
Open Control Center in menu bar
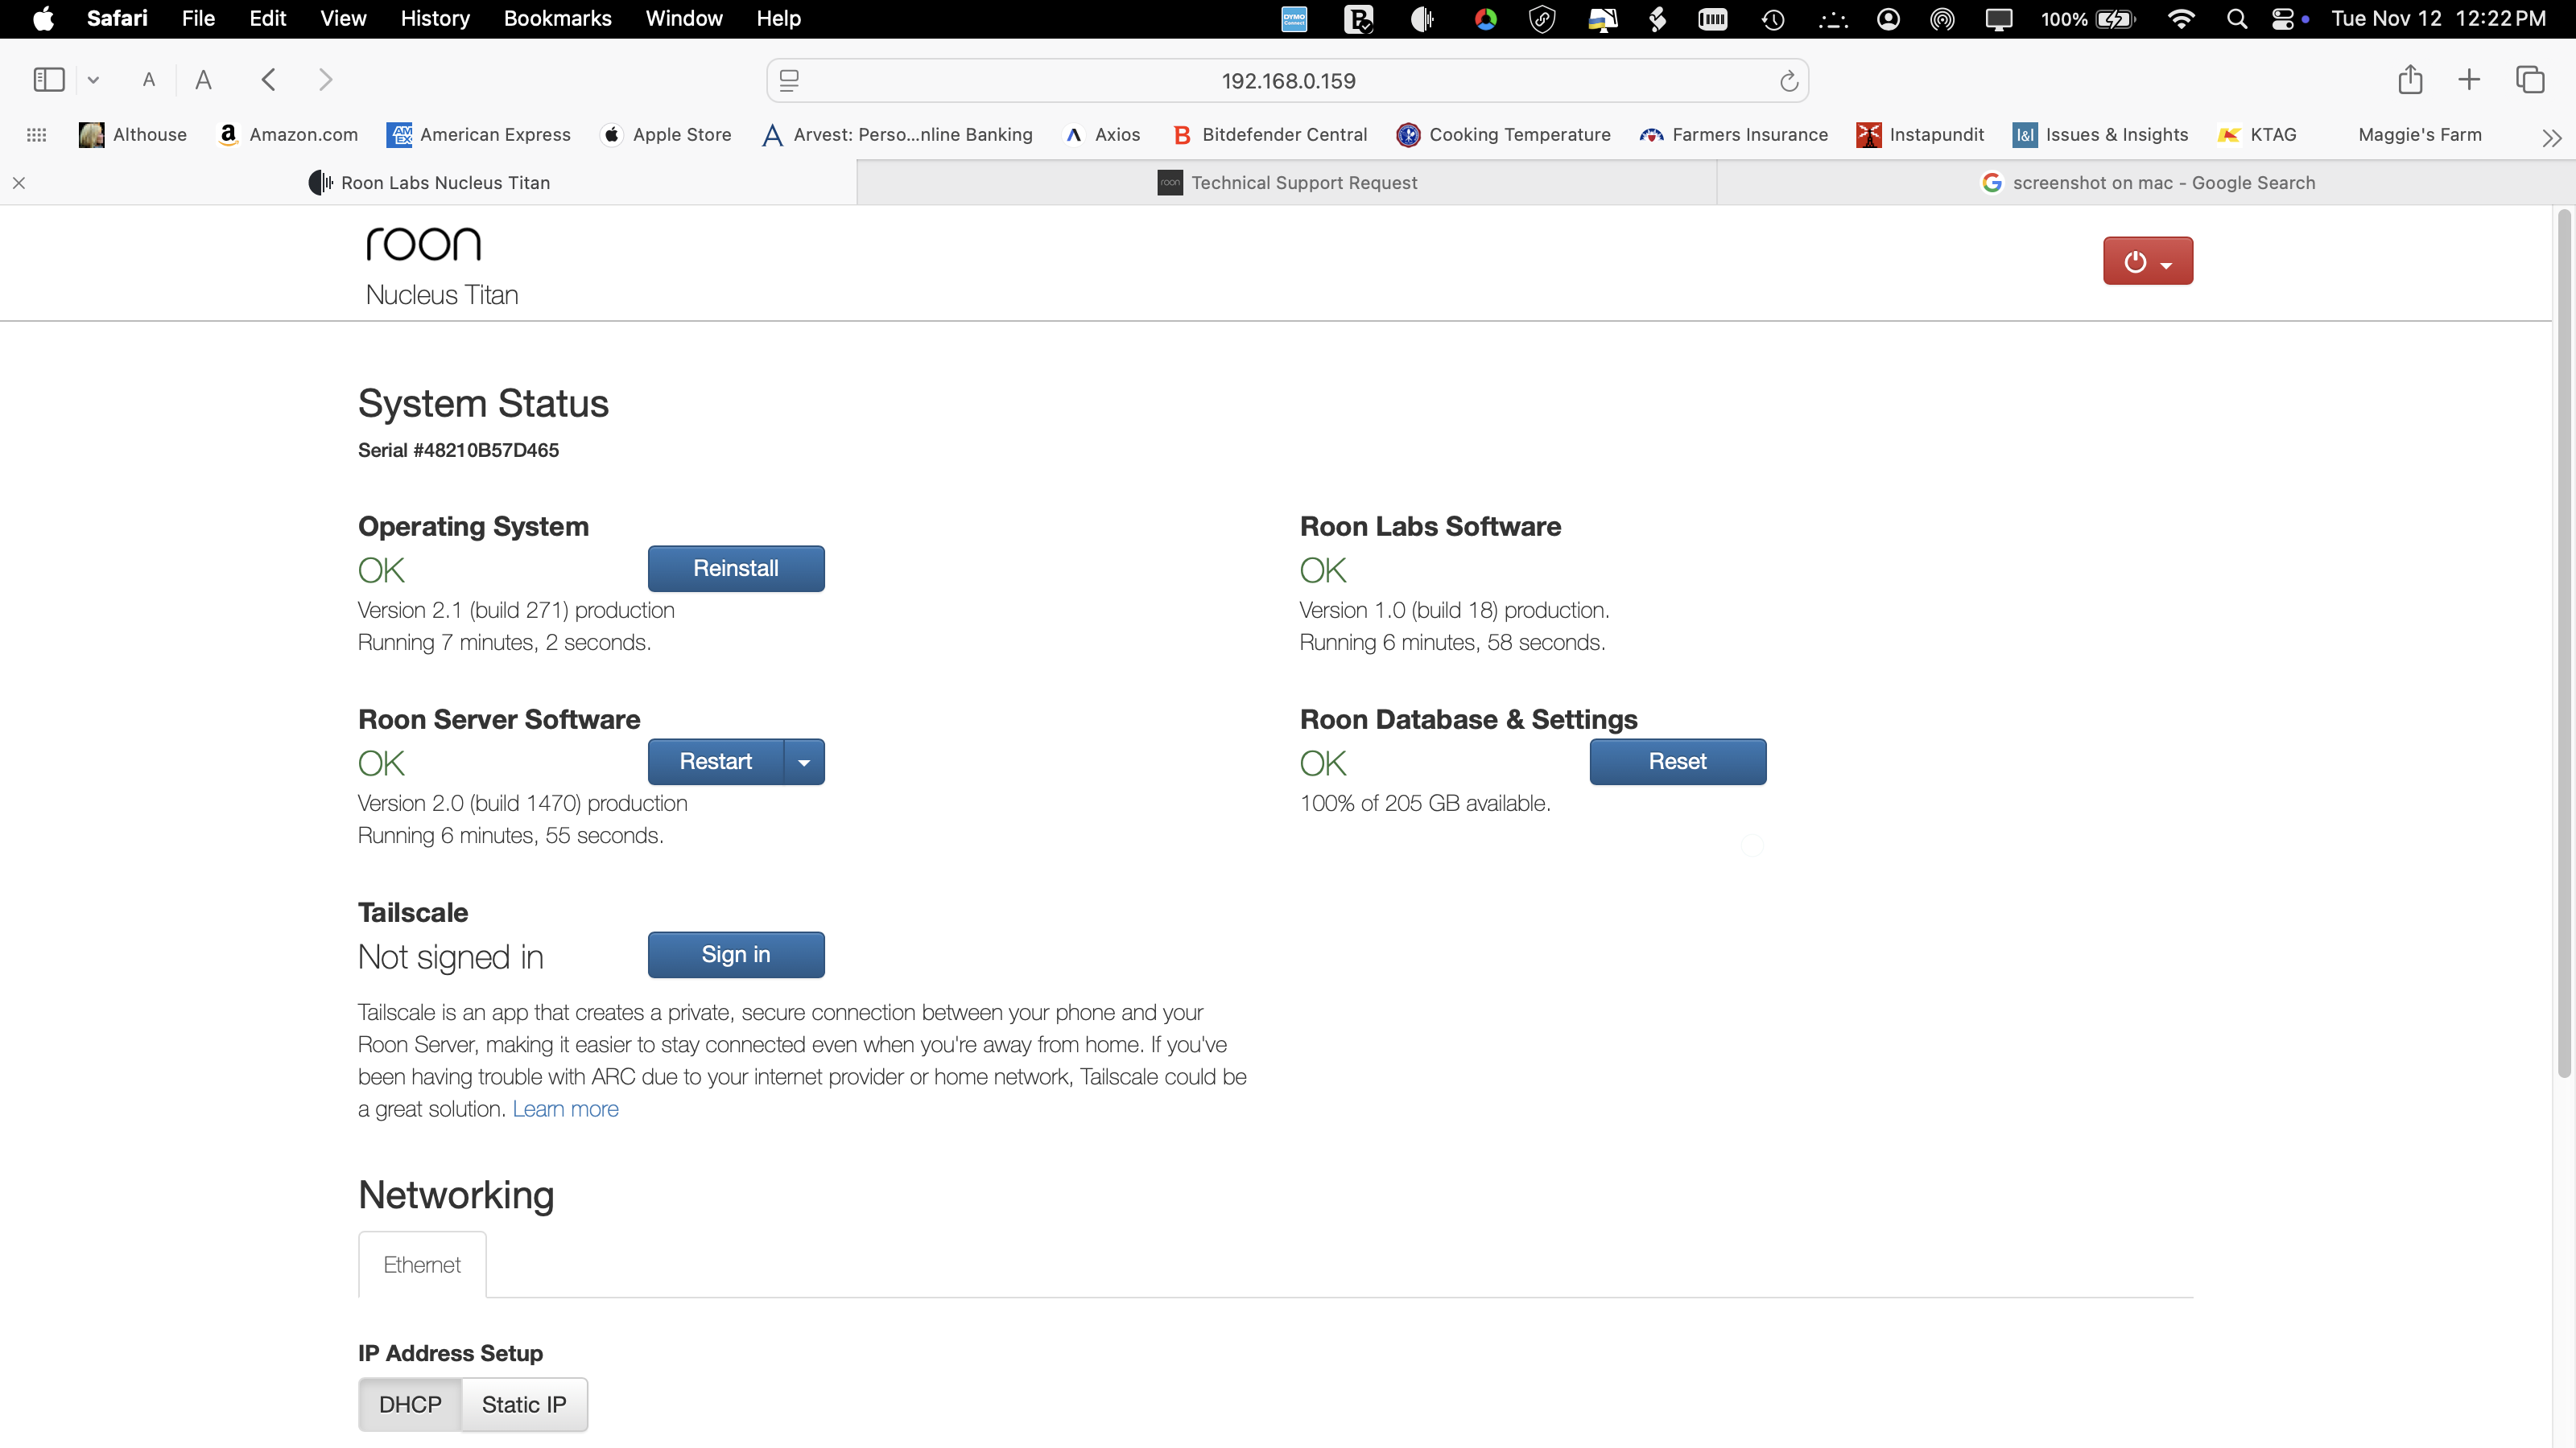(2283, 19)
